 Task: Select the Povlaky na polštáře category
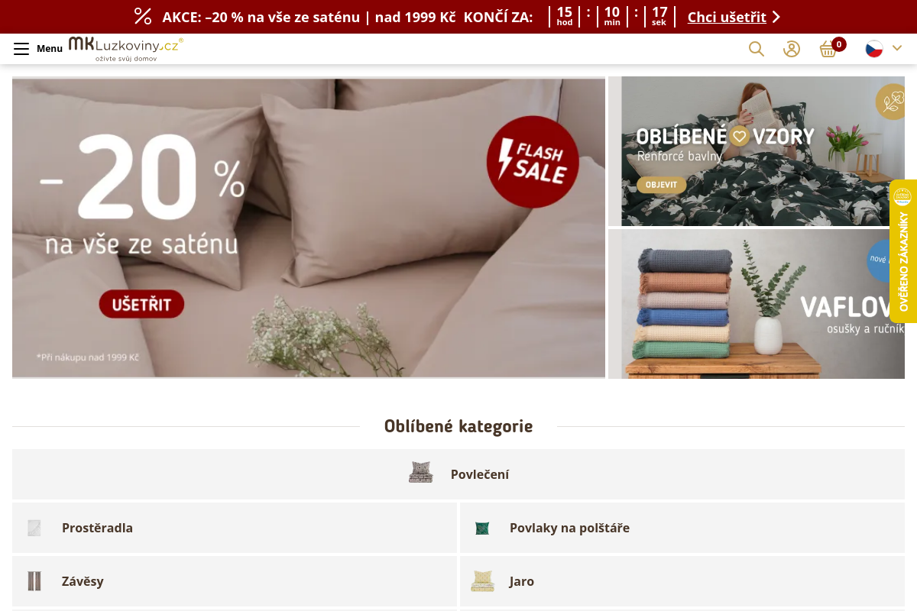pos(682,528)
